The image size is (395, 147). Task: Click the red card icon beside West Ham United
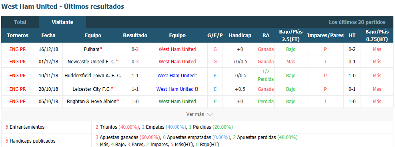click(x=197, y=89)
